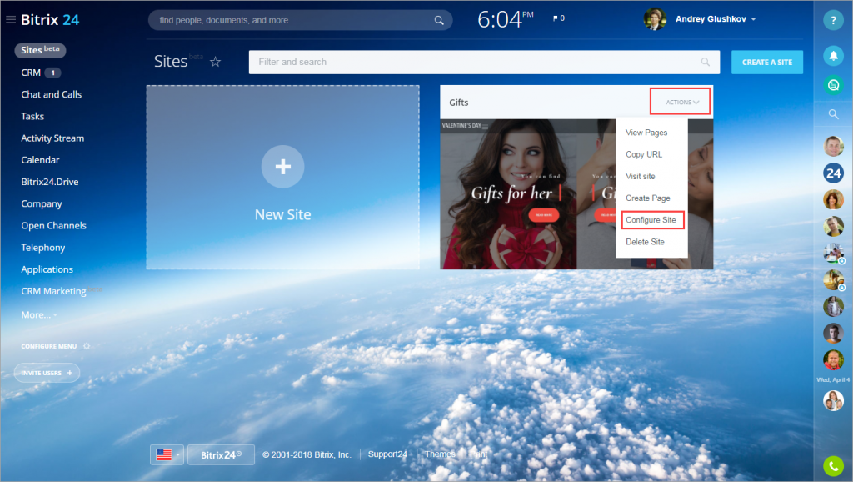The height and width of the screenshot is (482, 853).
Task: Open Applications section
Action: tap(47, 269)
